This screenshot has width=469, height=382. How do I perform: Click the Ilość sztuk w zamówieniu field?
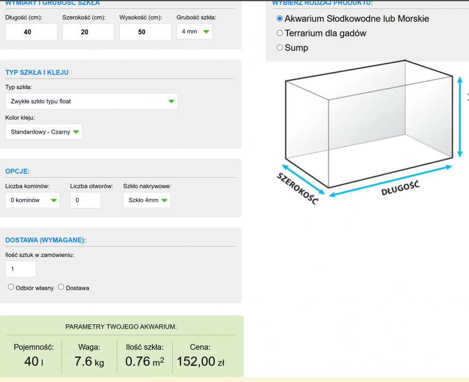tap(21, 269)
